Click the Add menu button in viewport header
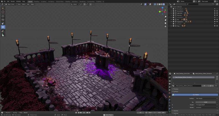219x116 pixels. click(x=28, y=4)
